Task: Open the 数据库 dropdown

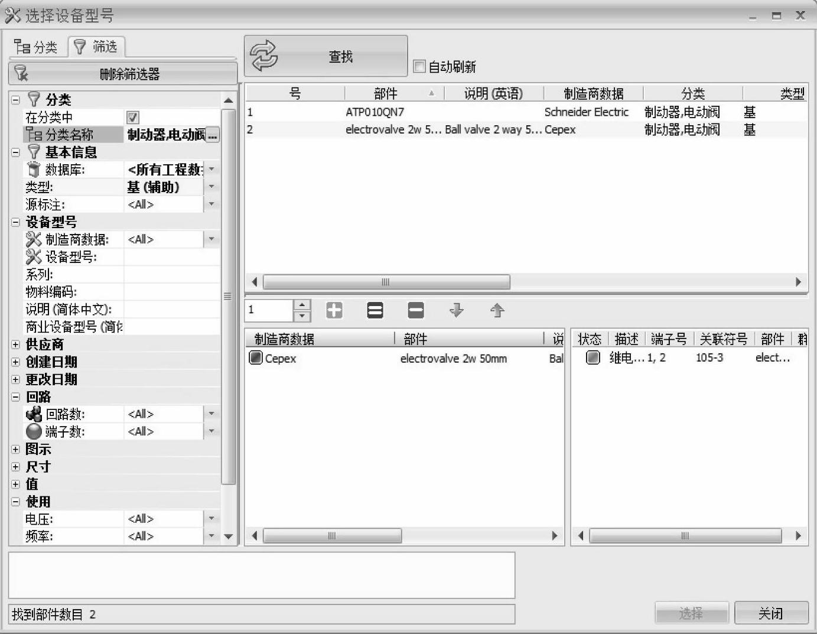Action: [x=211, y=170]
